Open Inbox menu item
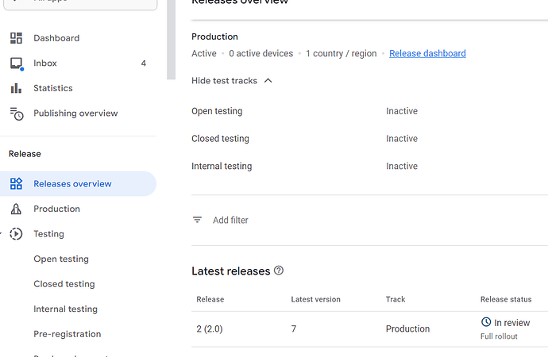The height and width of the screenshot is (357, 548). click(45, 63)
